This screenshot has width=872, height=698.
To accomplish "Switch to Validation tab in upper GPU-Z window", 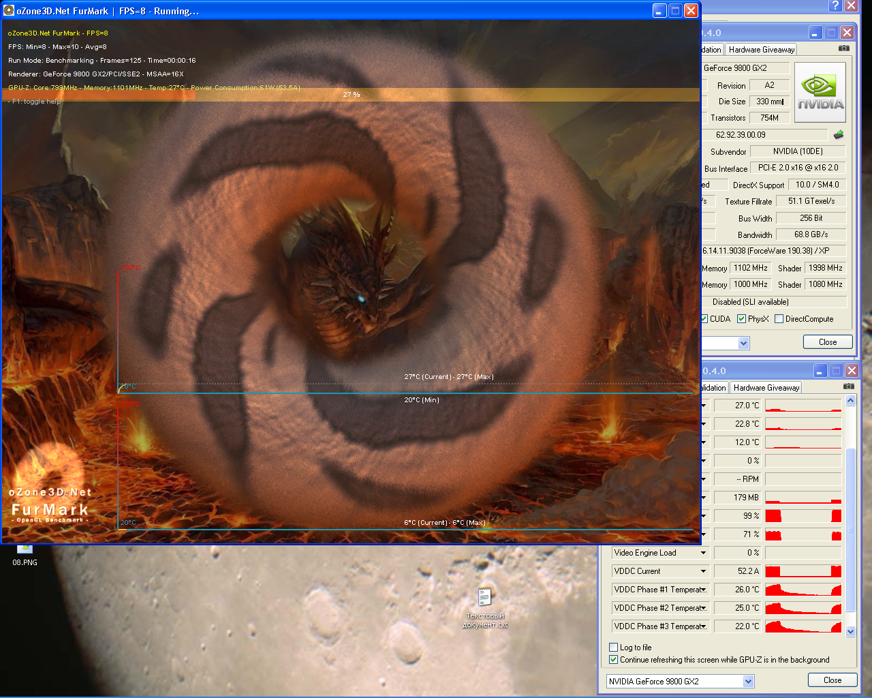I will click(x=711, y=50).
